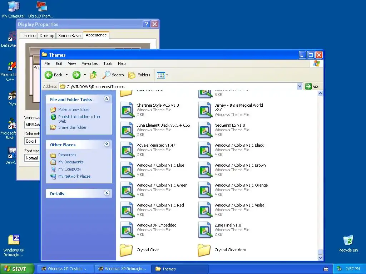366x274 pixels.
Task: Open the Views dropdown arrow
Action: click(x=167, y=75)
